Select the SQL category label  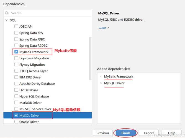tap(13, 20)
